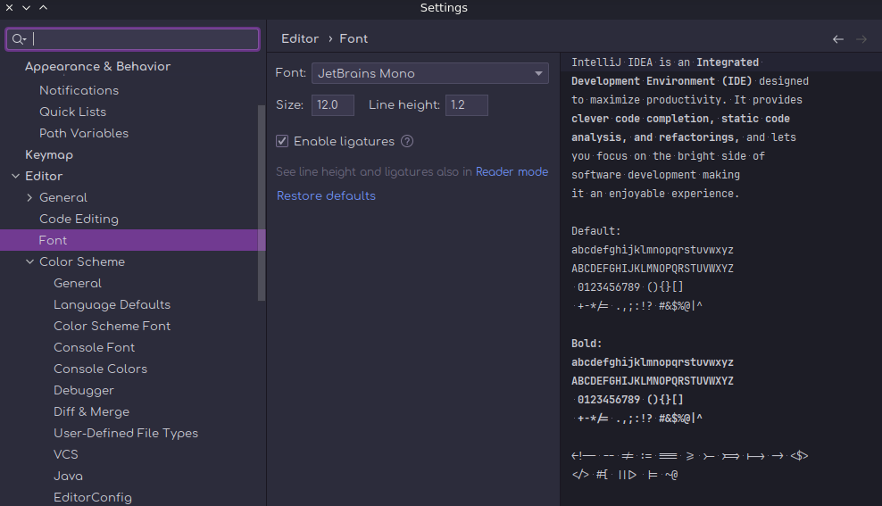Expand the General node under Editor
The image size is (882, 506).
(x=29, y=198)
